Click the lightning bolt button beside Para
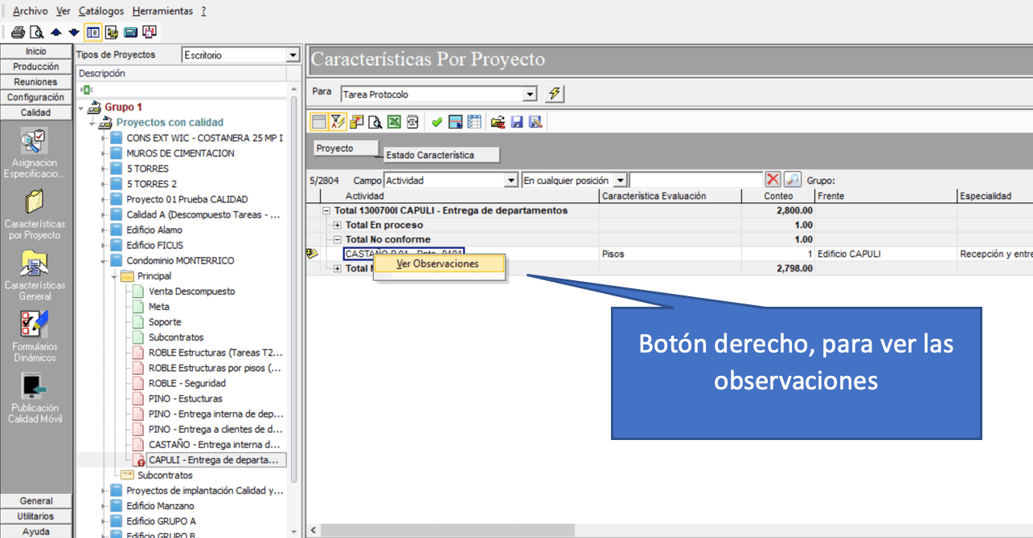Viewport: 1033px width, 538px height. click(x=554, y=94)
